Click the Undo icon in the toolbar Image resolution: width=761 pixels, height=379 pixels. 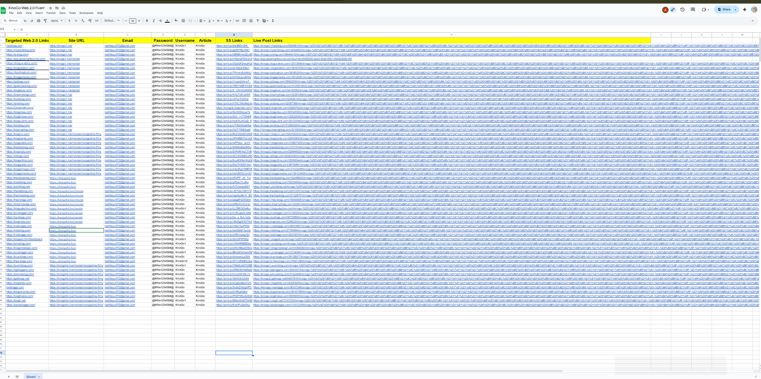[25, 21]
